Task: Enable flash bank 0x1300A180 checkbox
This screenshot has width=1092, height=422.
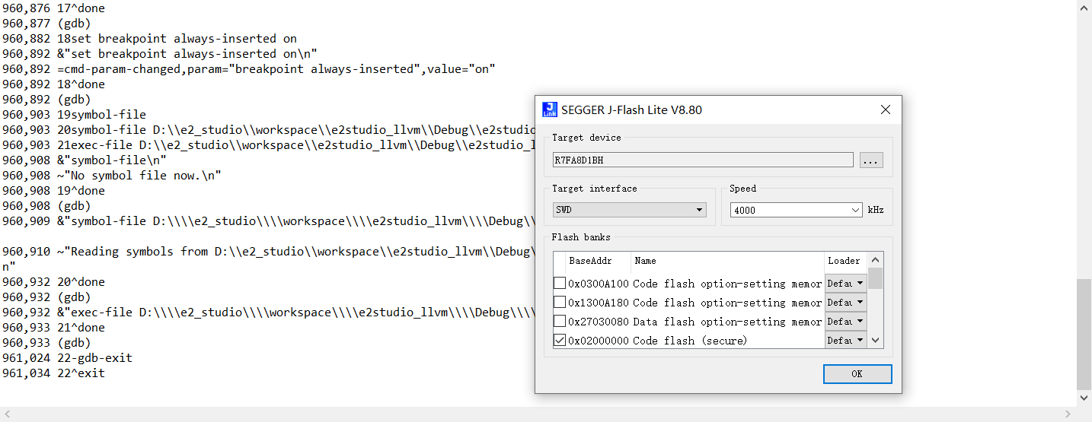Action: 560,302
